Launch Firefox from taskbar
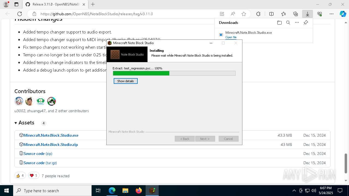Viewport: 349px width, 196px height. [x=139, y=191]
